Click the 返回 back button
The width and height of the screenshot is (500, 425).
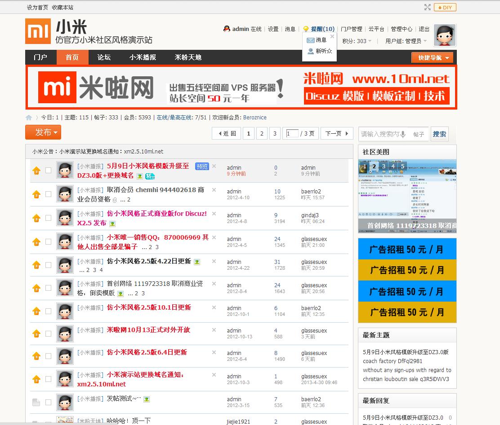pos(227,133)
